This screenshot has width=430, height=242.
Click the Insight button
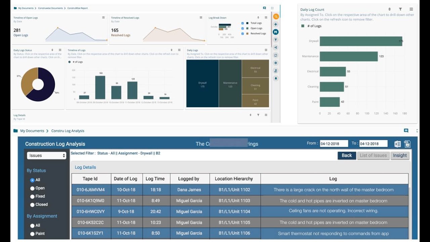[x=400, y=155]
